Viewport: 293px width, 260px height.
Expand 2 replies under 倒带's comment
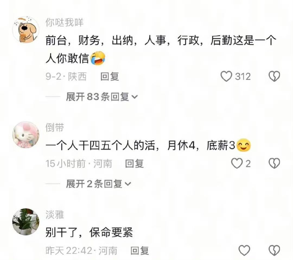pos(98,184)
